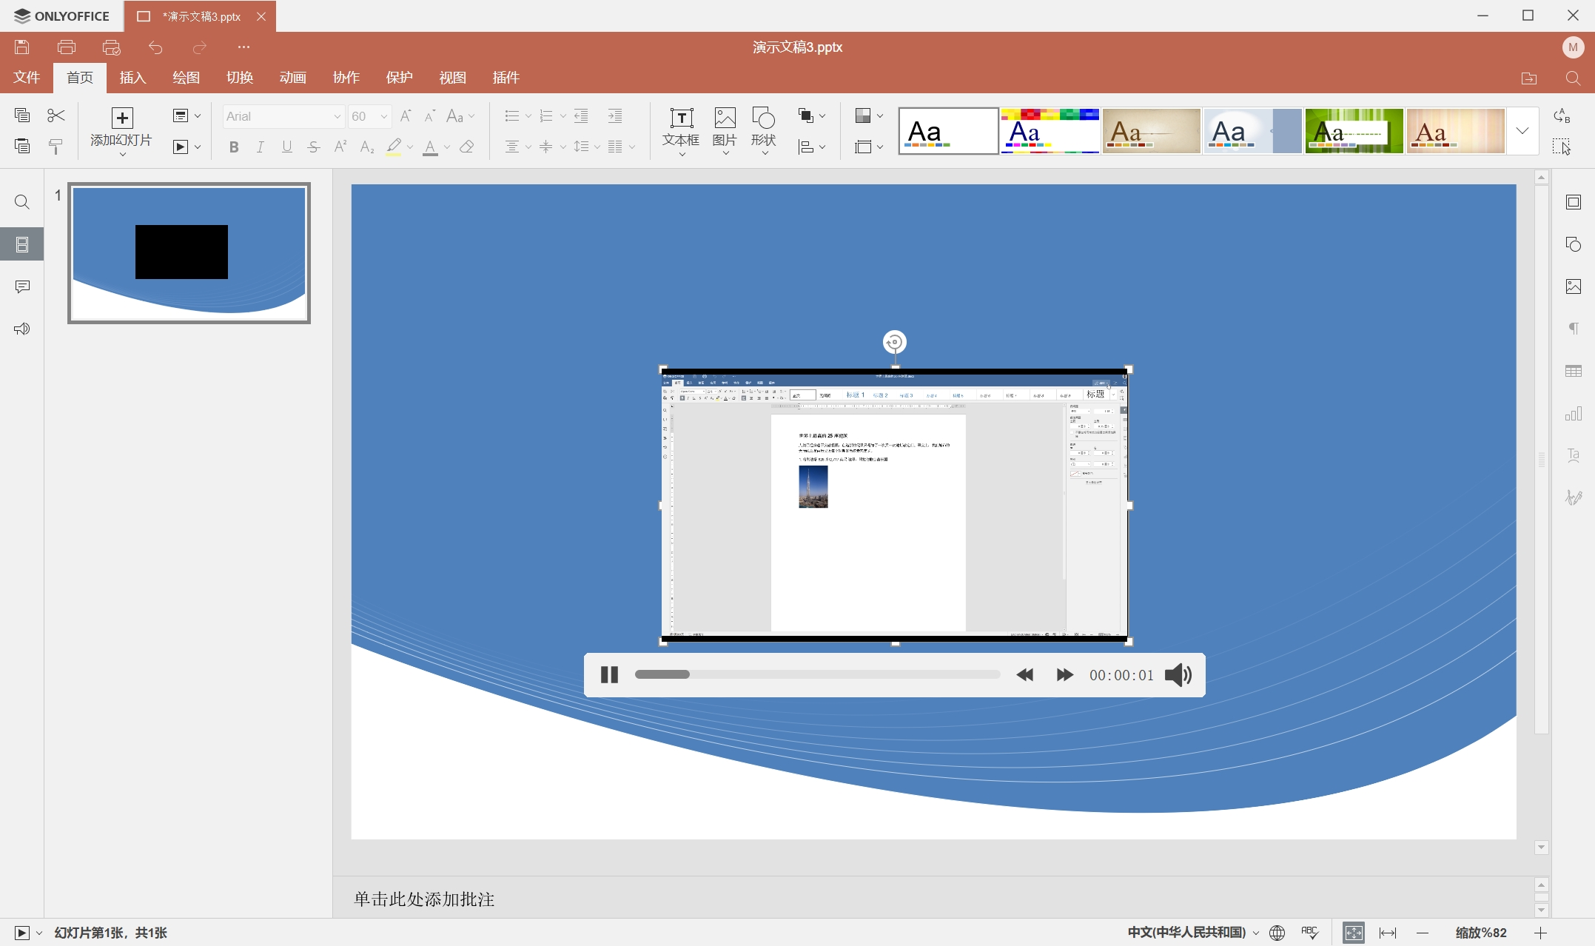
Task: Open table settings in right sidebar
Action: coord(1574,371)
